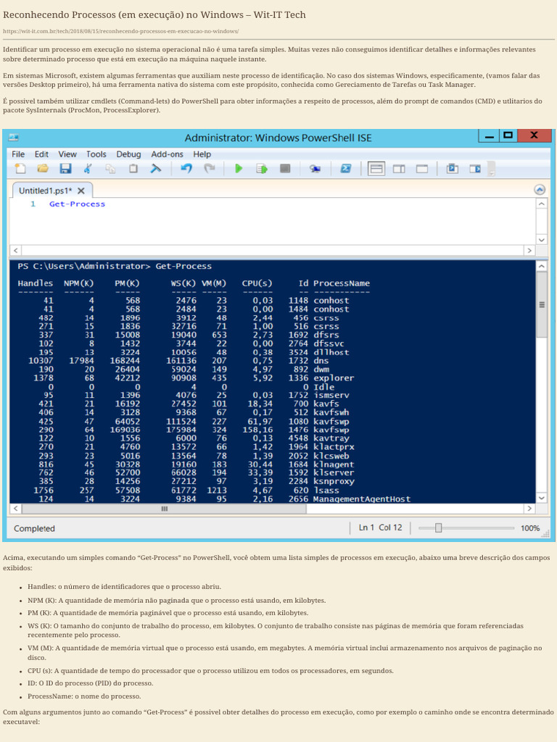Viewport: 557px width, 742px height.
Task: Click the Run Selection icon
Action: [262, 169]
